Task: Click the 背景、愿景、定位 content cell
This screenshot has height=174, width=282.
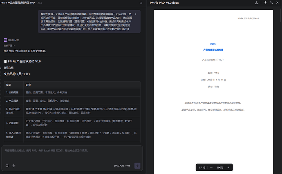Action: click(82, 100)
